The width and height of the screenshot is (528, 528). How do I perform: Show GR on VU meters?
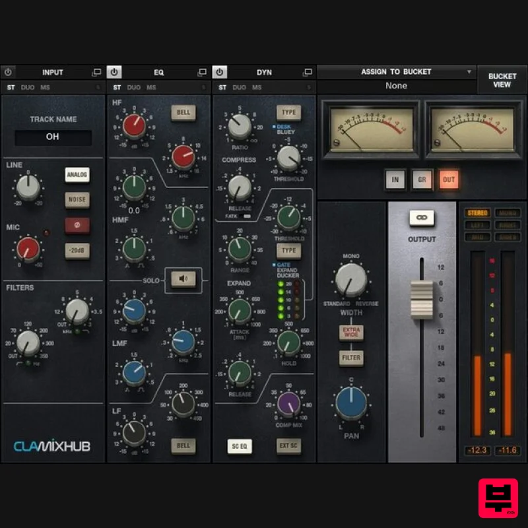[x=422, y=180]
